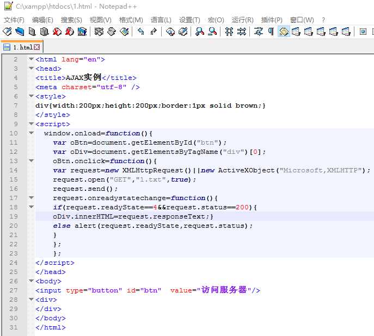The image size is (374, 336).
Task: Click the Close document toolbar icon
Action: [x=57, y=32]
